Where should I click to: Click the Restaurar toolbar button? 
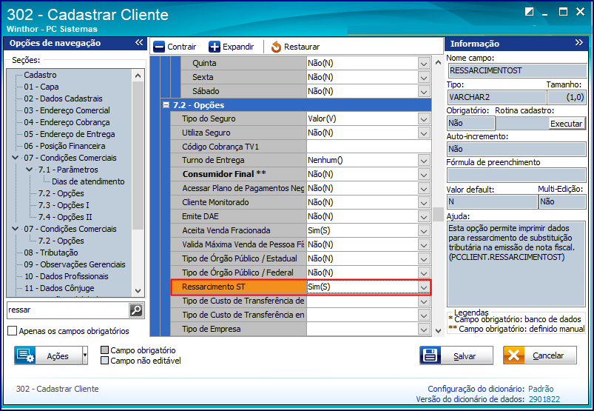click(295, 47)
